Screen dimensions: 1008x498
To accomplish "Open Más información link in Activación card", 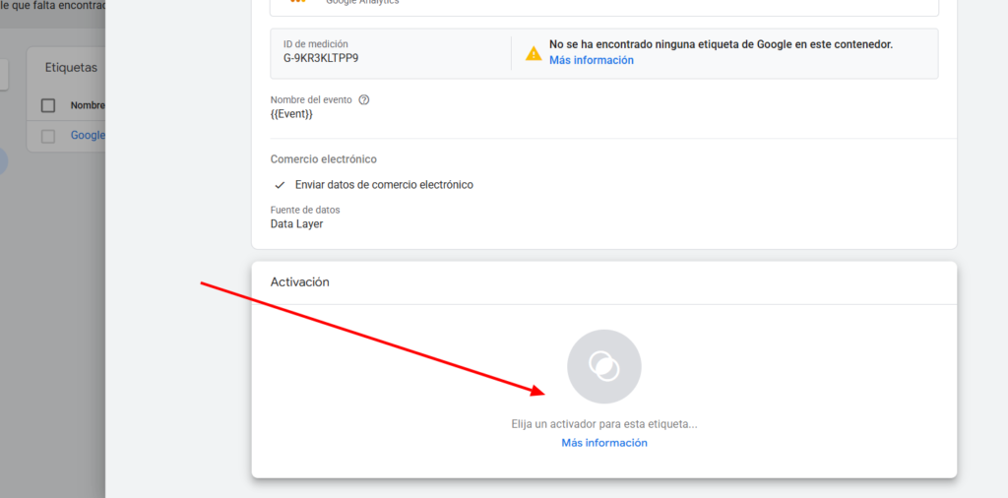I will pyautogui.click(x=603, y=443).
